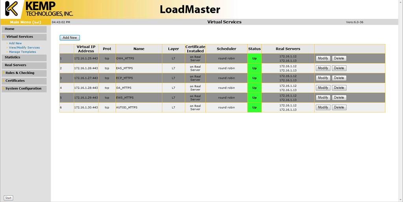Open the Manage Templates link
403x202 pixels.
tap(22, 52)
